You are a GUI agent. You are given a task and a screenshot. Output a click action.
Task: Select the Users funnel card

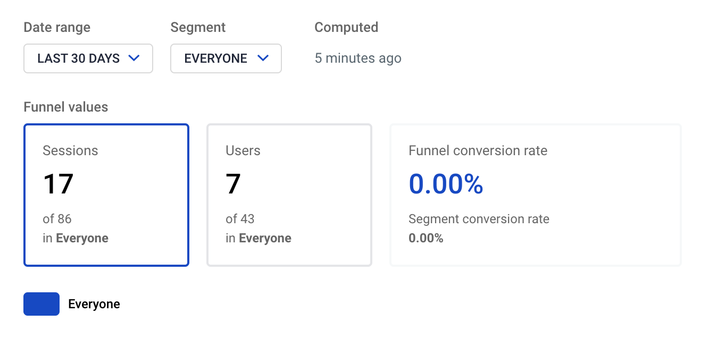coord(289,195)
